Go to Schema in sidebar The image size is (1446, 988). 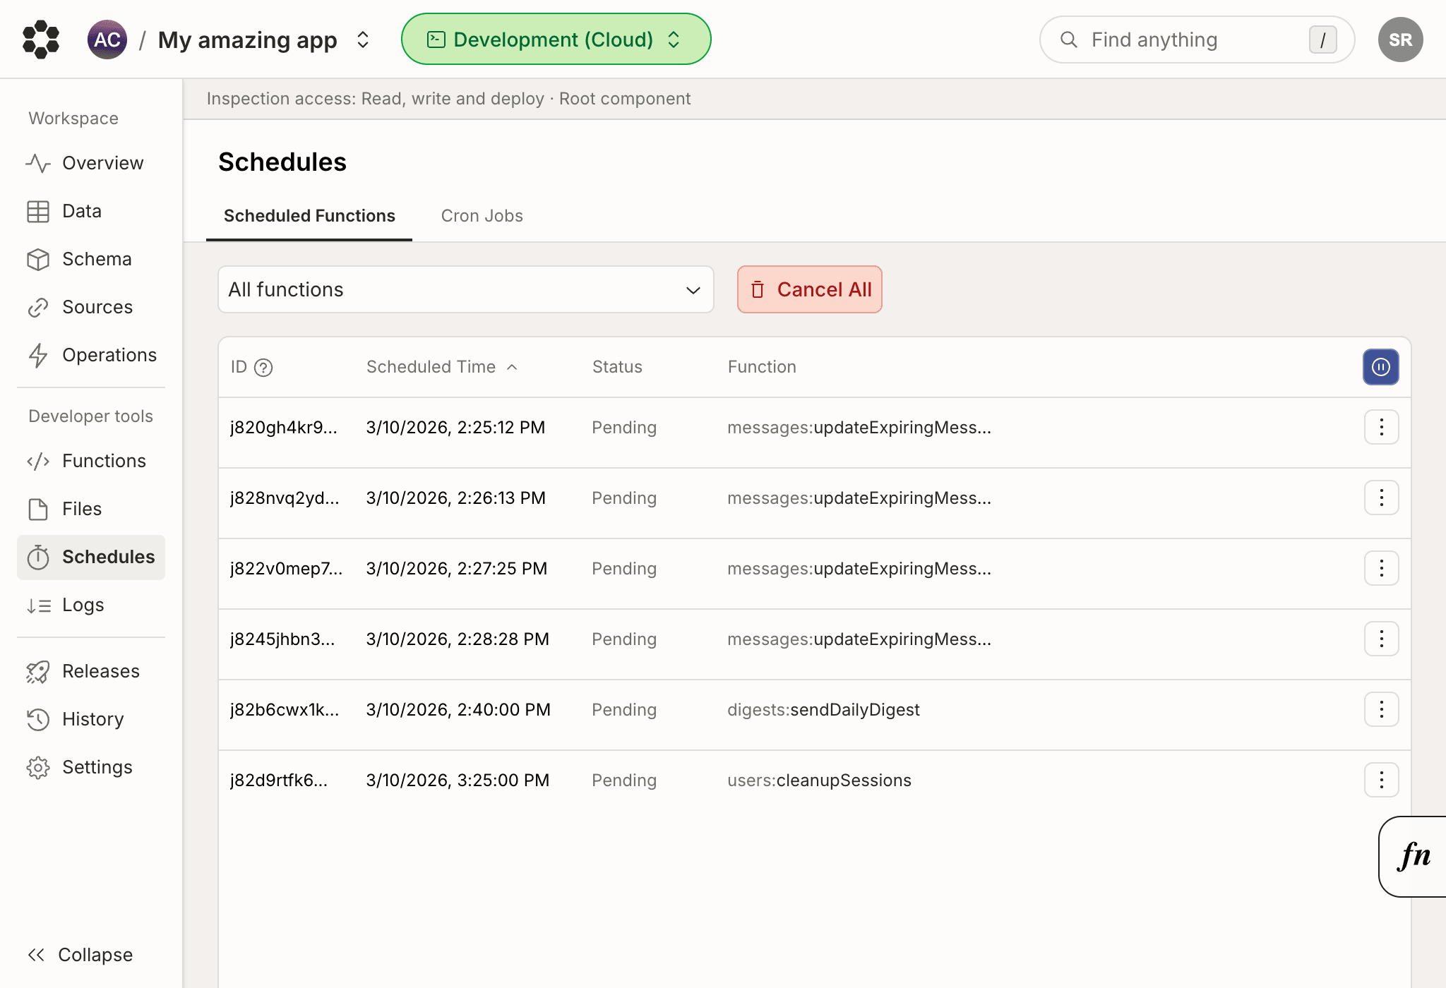[x=91, y=259]
